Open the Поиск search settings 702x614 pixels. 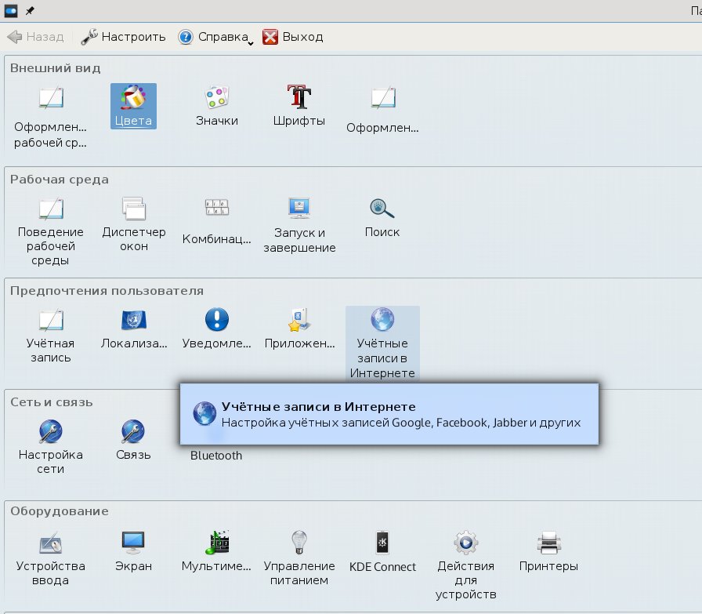[x=382, y=218]
